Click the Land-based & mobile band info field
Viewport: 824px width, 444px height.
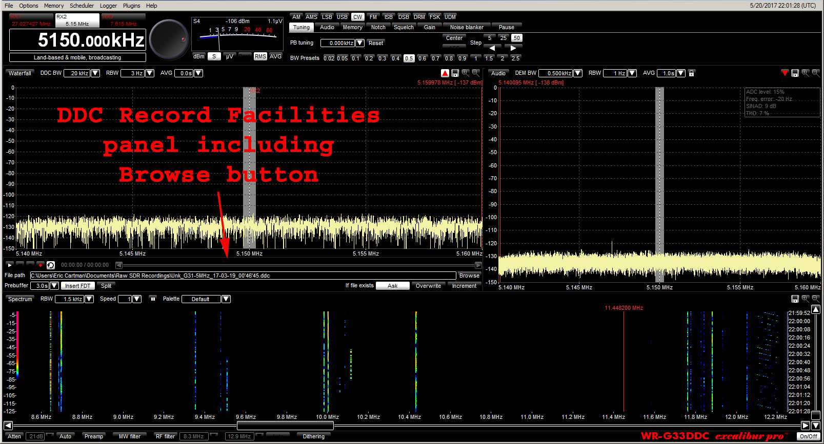click(x=77, y=57)
